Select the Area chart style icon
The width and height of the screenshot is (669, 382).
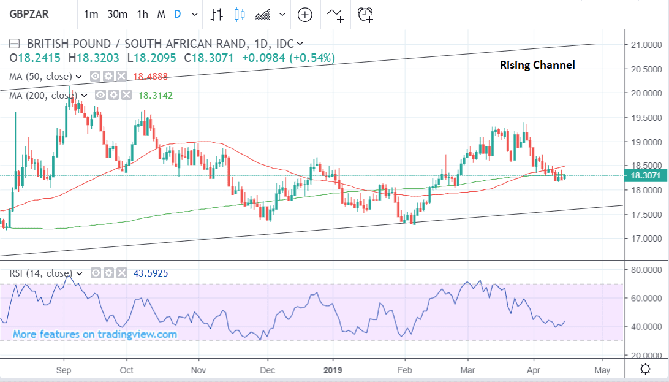coord(263,14)
